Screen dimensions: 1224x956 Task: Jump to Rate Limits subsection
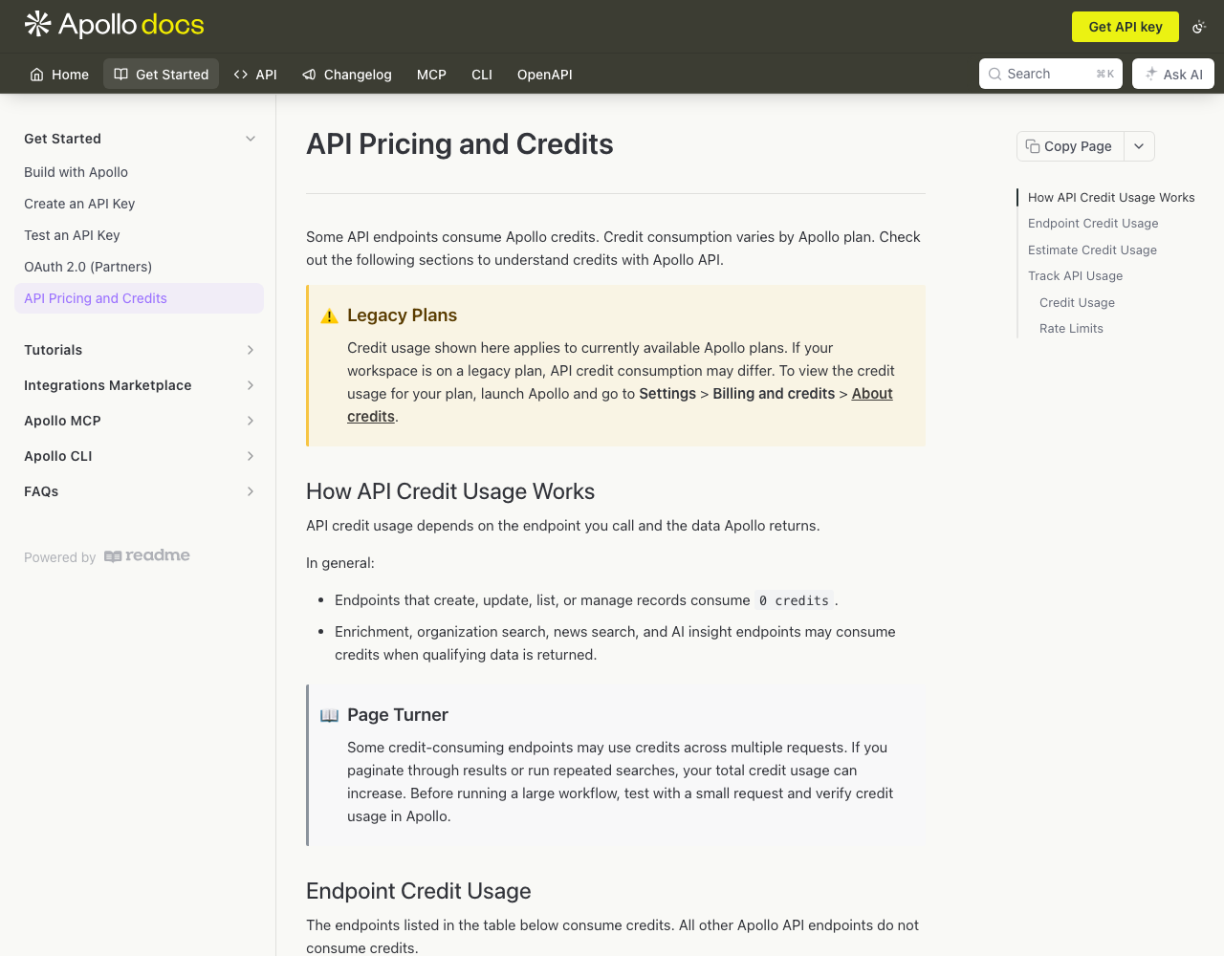pyautogui.click(x=1071, y=328)
